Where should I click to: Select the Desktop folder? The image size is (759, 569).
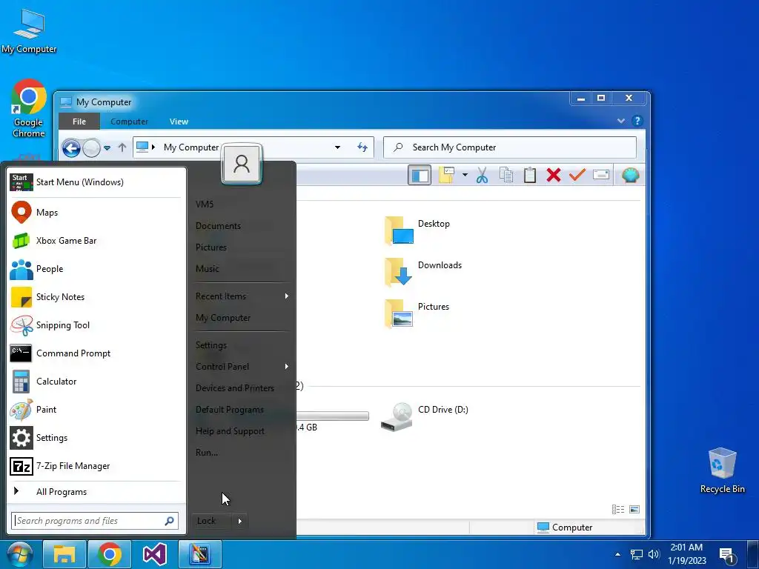(x=417, y=231)
